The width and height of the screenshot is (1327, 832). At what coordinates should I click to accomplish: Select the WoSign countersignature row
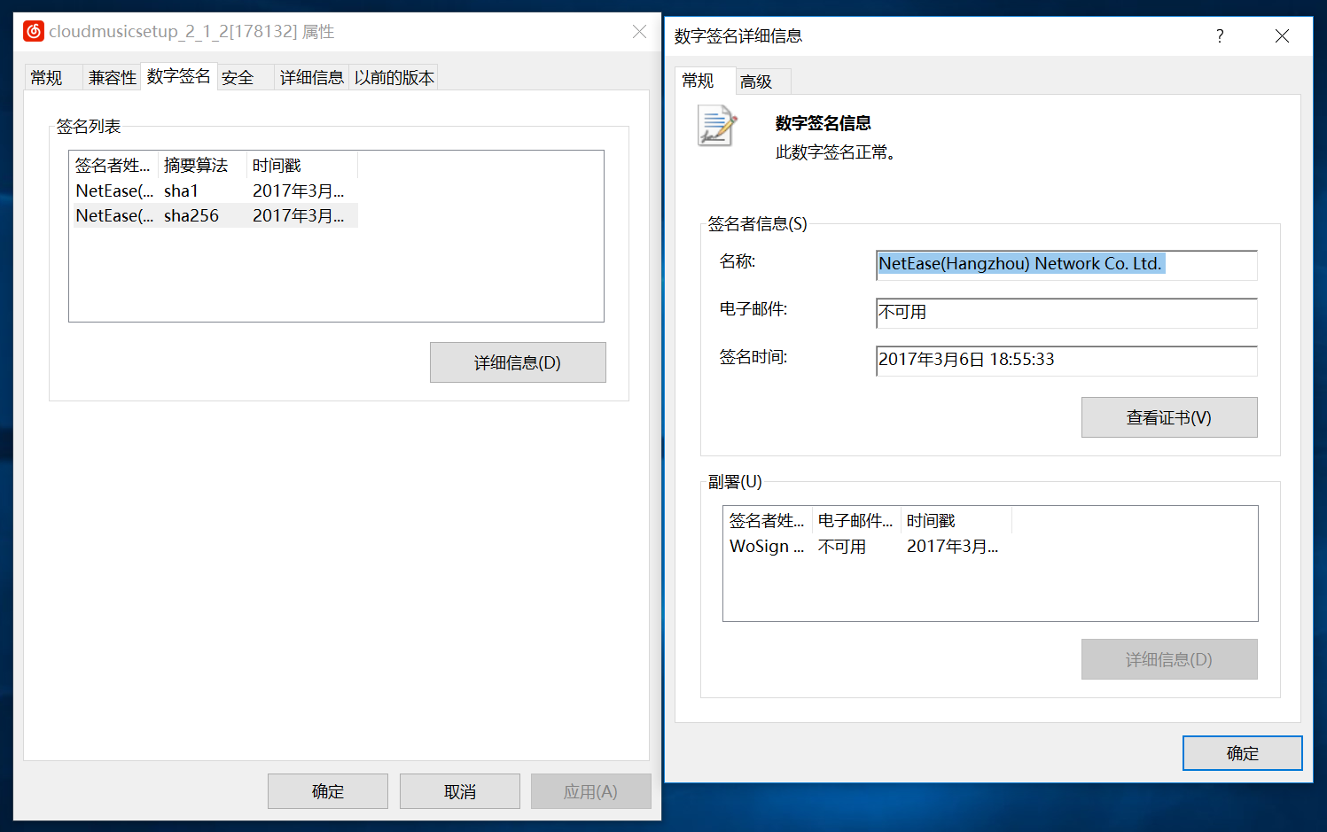tap(869, 547)
